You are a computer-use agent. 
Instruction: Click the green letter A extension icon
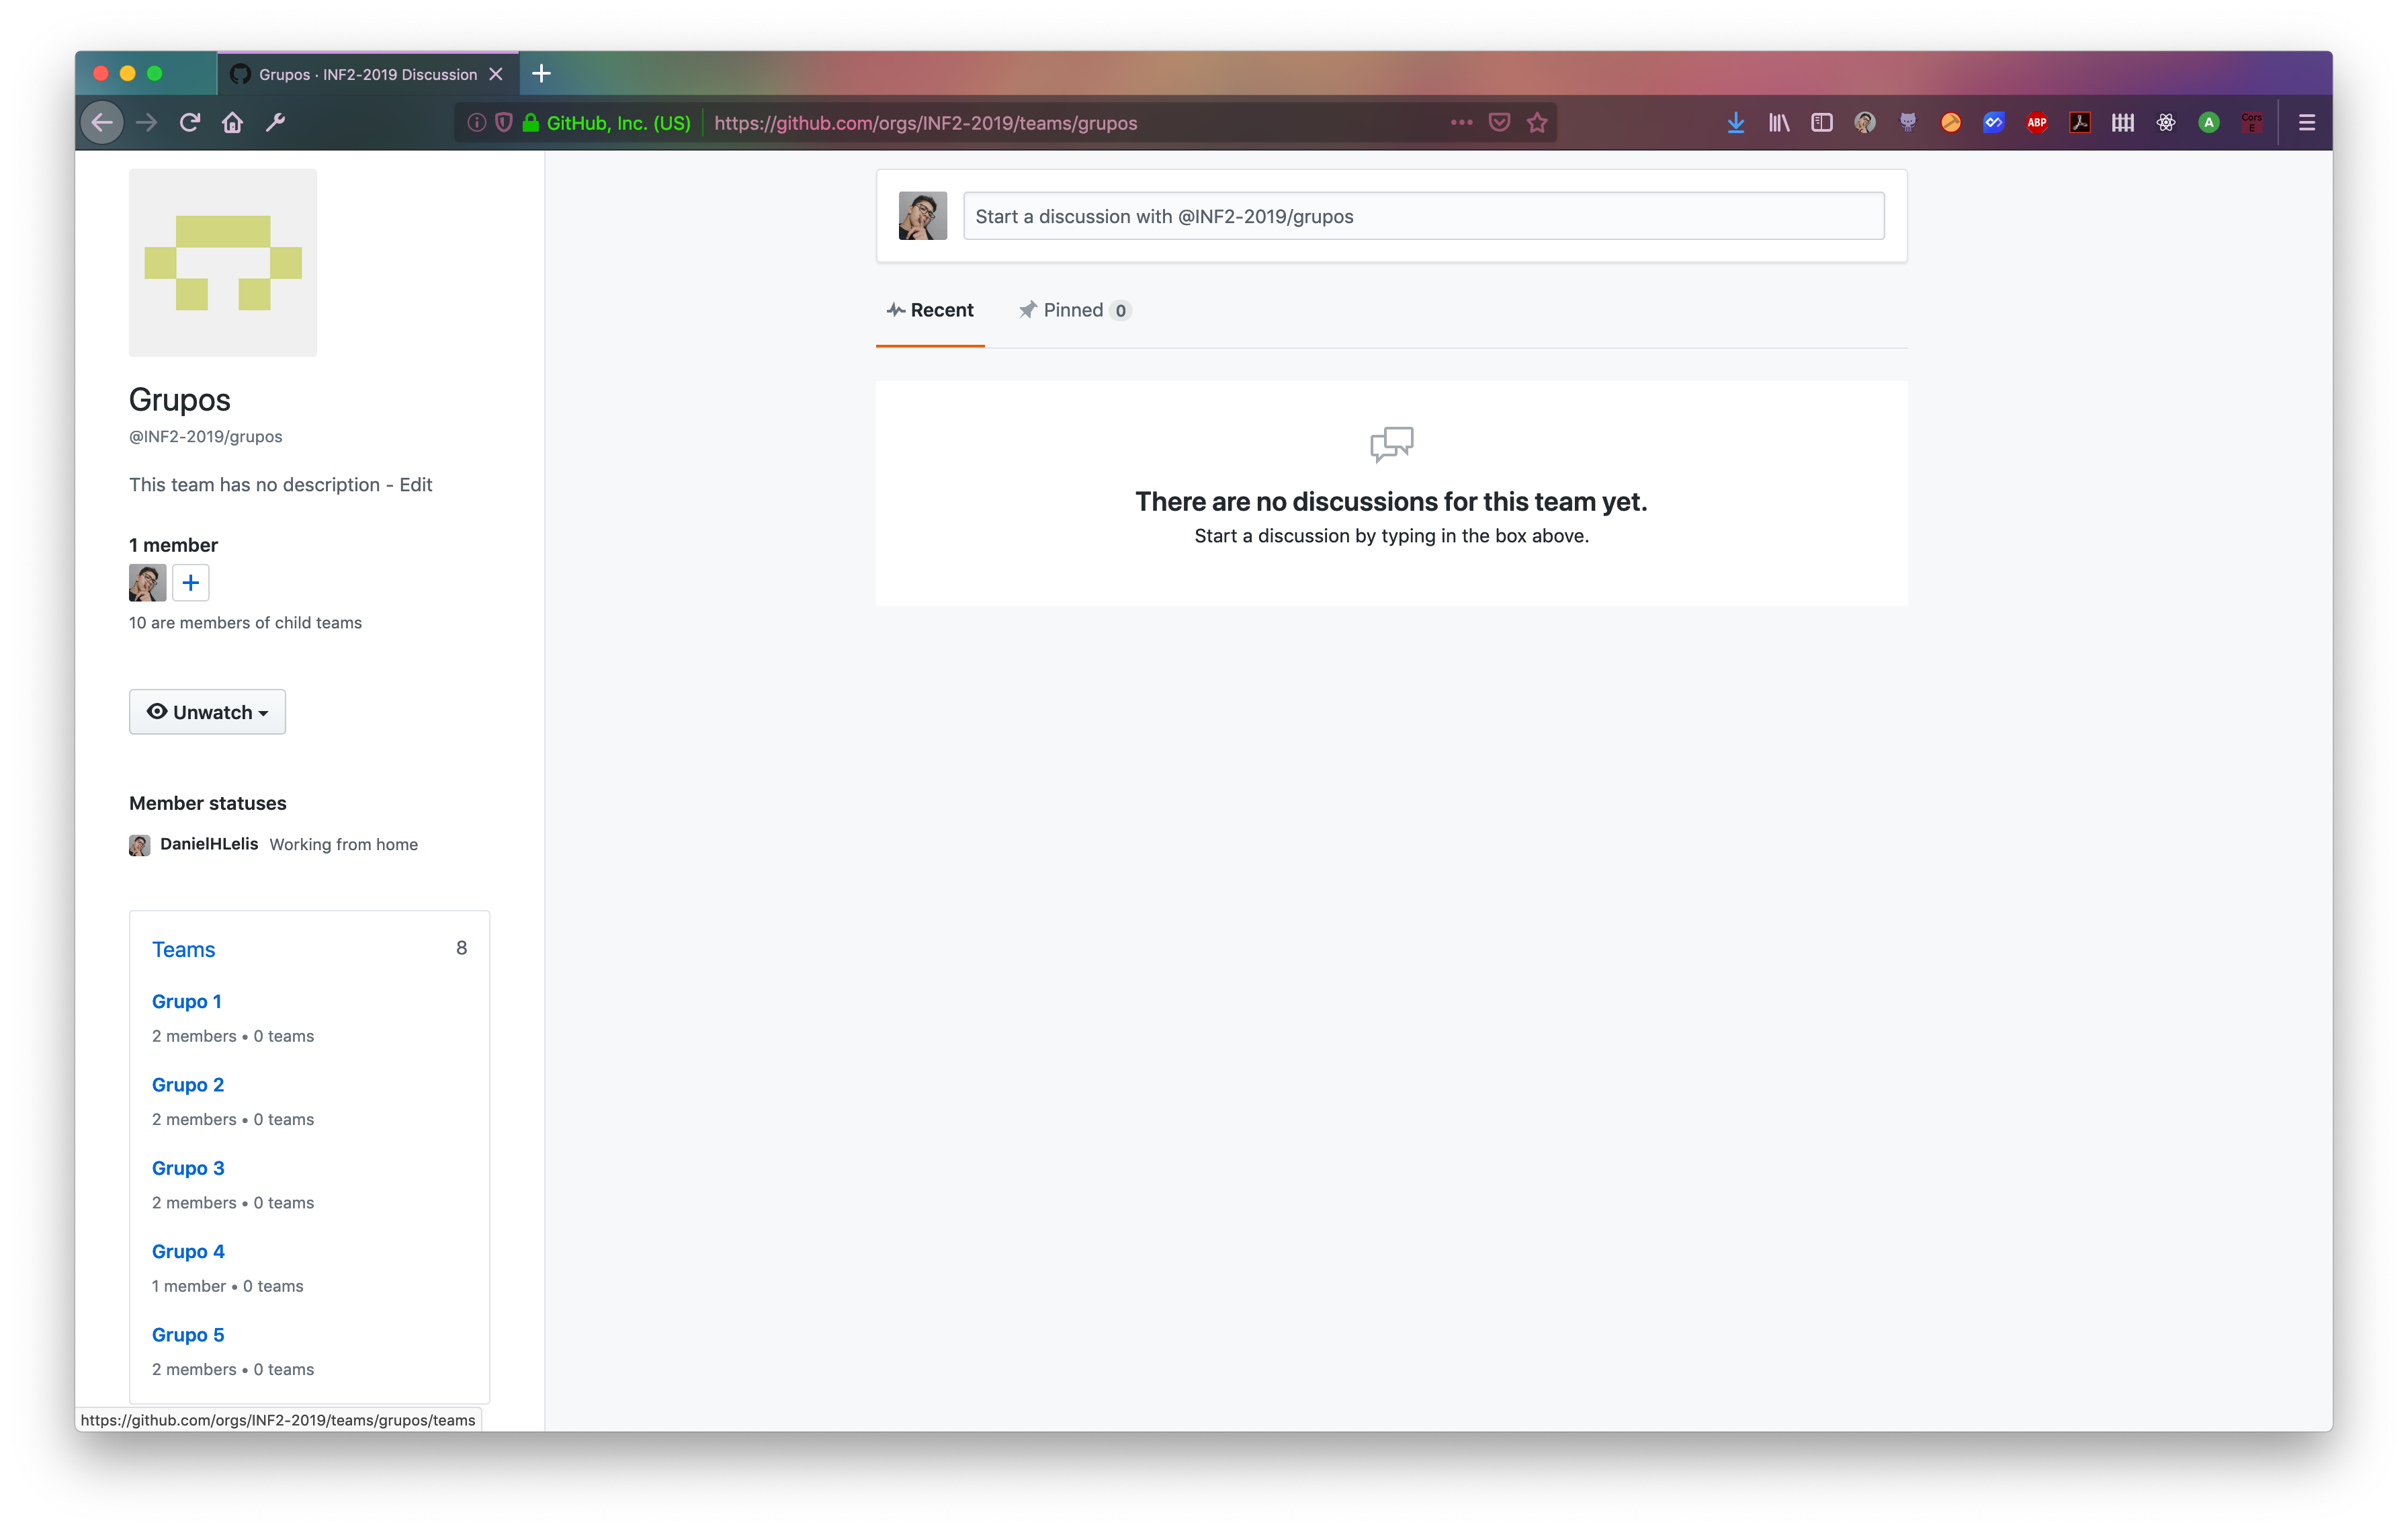pos(2209,122)
